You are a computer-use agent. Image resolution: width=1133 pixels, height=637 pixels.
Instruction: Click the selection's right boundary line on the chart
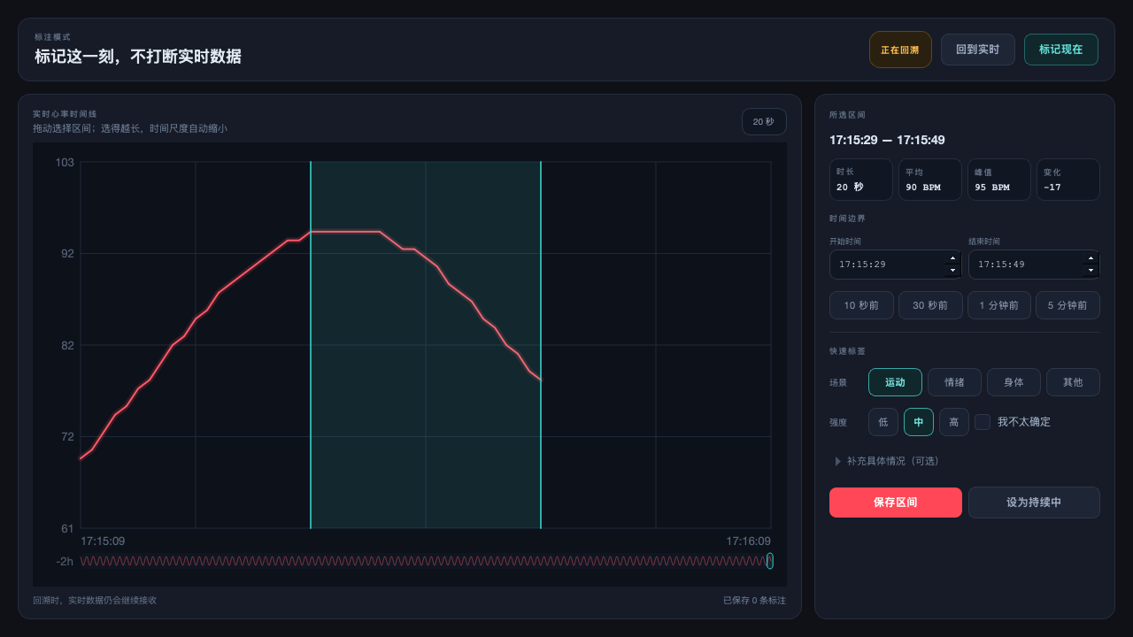(541, 345)
